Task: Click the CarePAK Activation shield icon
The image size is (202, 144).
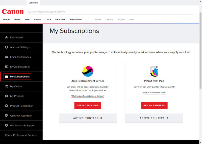Action: [x=7, y=116]
